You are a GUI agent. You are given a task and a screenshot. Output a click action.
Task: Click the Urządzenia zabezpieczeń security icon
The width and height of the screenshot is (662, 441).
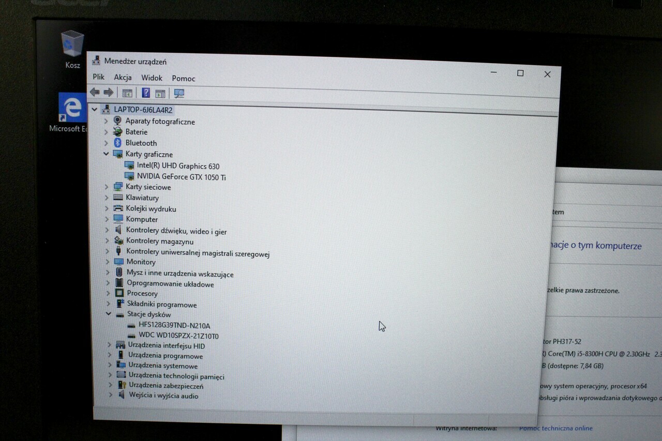122,385
